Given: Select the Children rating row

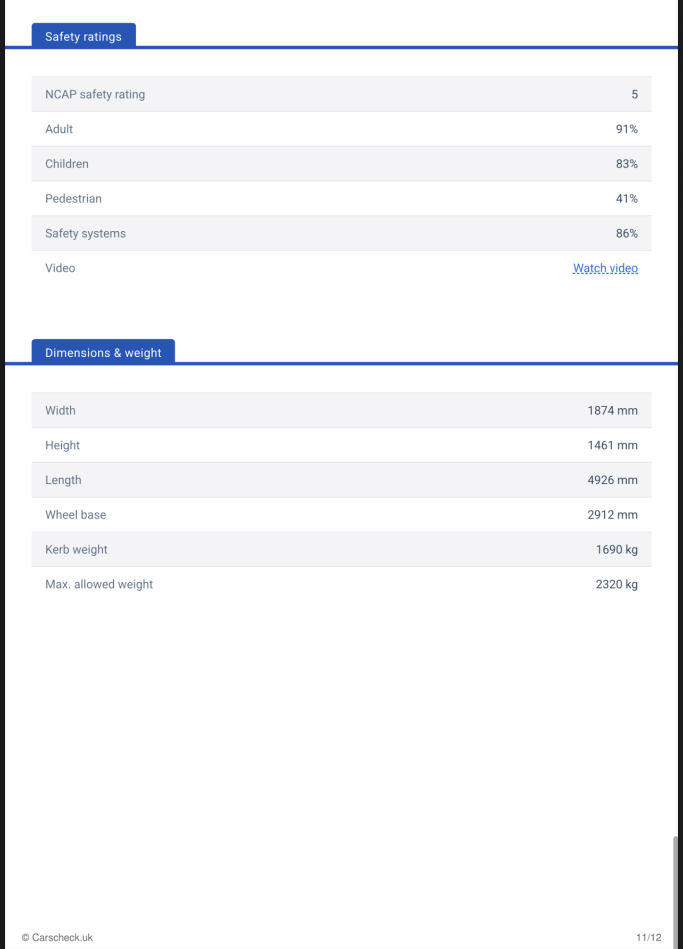Looking at the screenshot, I should click(341, 164).
